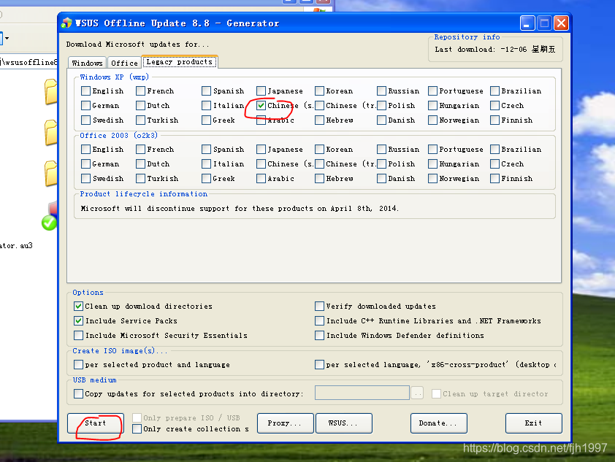This screenshot has height=462, width=615.
Task: Check Windows XP Swedish checkbox
Action: 86,120
